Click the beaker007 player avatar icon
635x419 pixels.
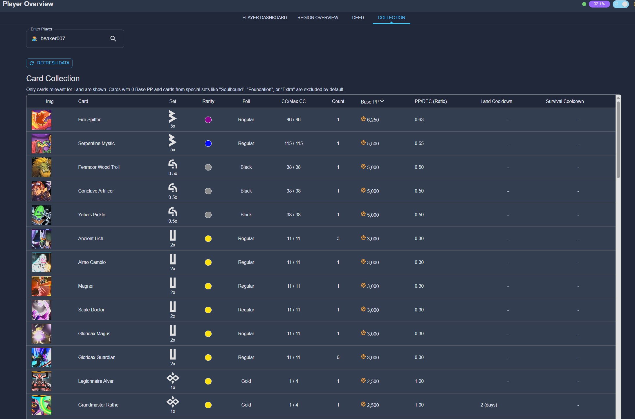point(35,39)
